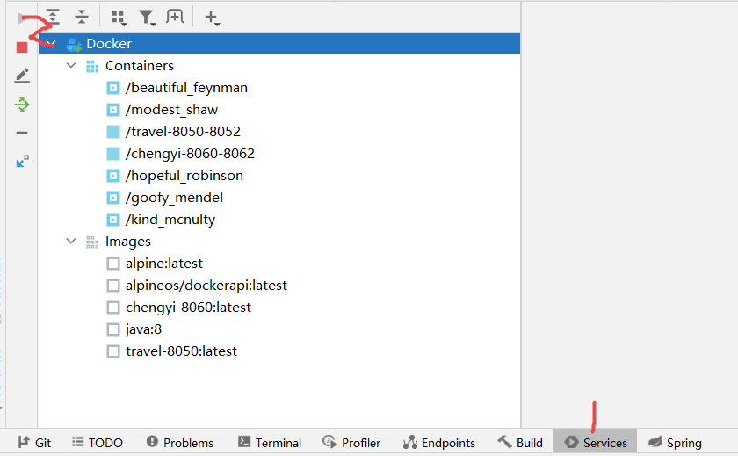Click alpine:latest image icon
Viewport: 738px width, 456px height.
tap(113, 264)
